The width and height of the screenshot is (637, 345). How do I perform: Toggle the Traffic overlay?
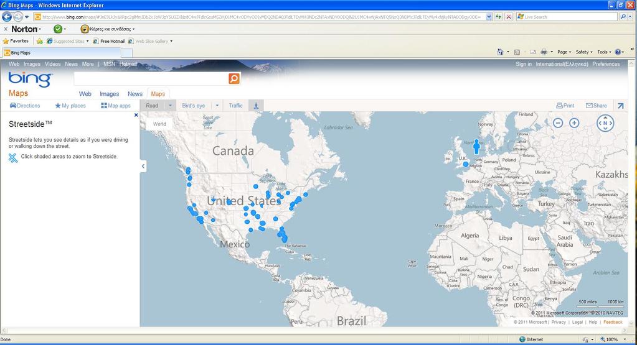pos(235,106)
